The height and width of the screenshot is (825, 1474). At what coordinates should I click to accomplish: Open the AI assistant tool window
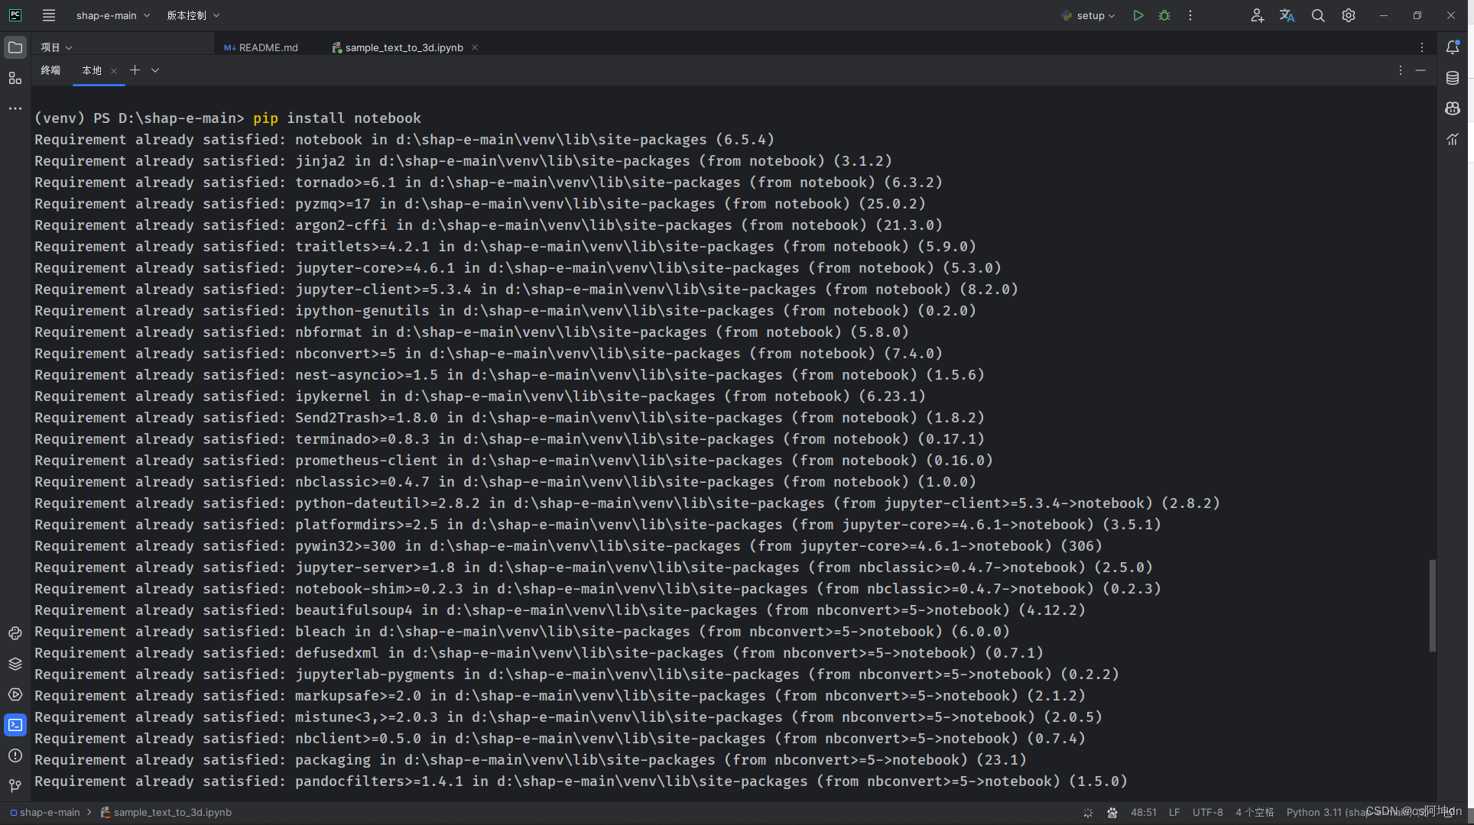(1453, 108)
